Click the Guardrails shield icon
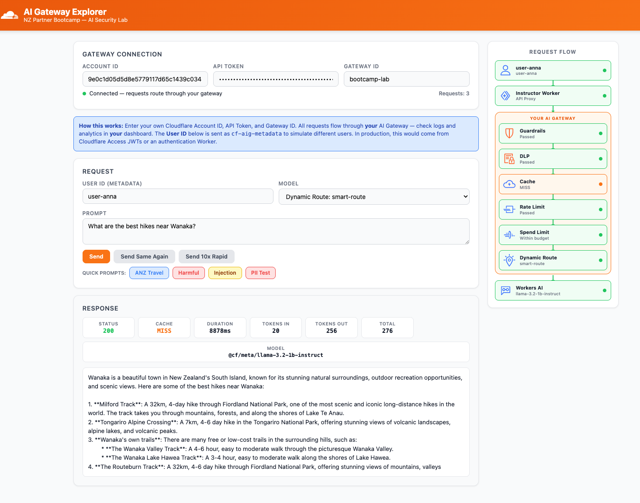This screenshot has height=503, width=640. pyautogui.click(x=509, y=133)
